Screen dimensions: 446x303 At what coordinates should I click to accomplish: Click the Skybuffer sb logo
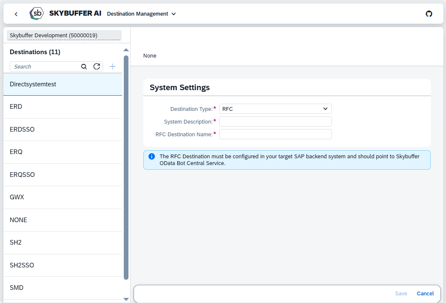[x=37, y=14]
